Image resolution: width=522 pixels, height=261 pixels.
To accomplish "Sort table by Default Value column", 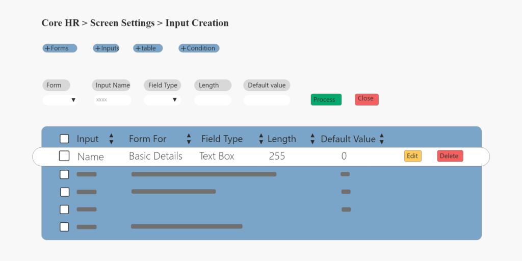I will [381, 139].
